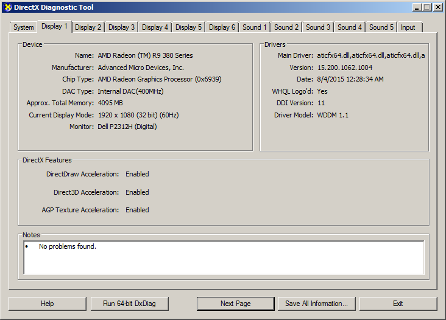This screenshot has height=320, width=446.
Task: Click the 'Approx. Total Memory:' label
Action: (x=60, y=103)
